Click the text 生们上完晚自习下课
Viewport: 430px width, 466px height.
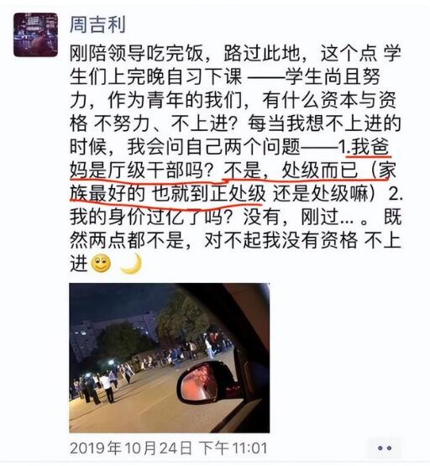[x=155, y=77]
